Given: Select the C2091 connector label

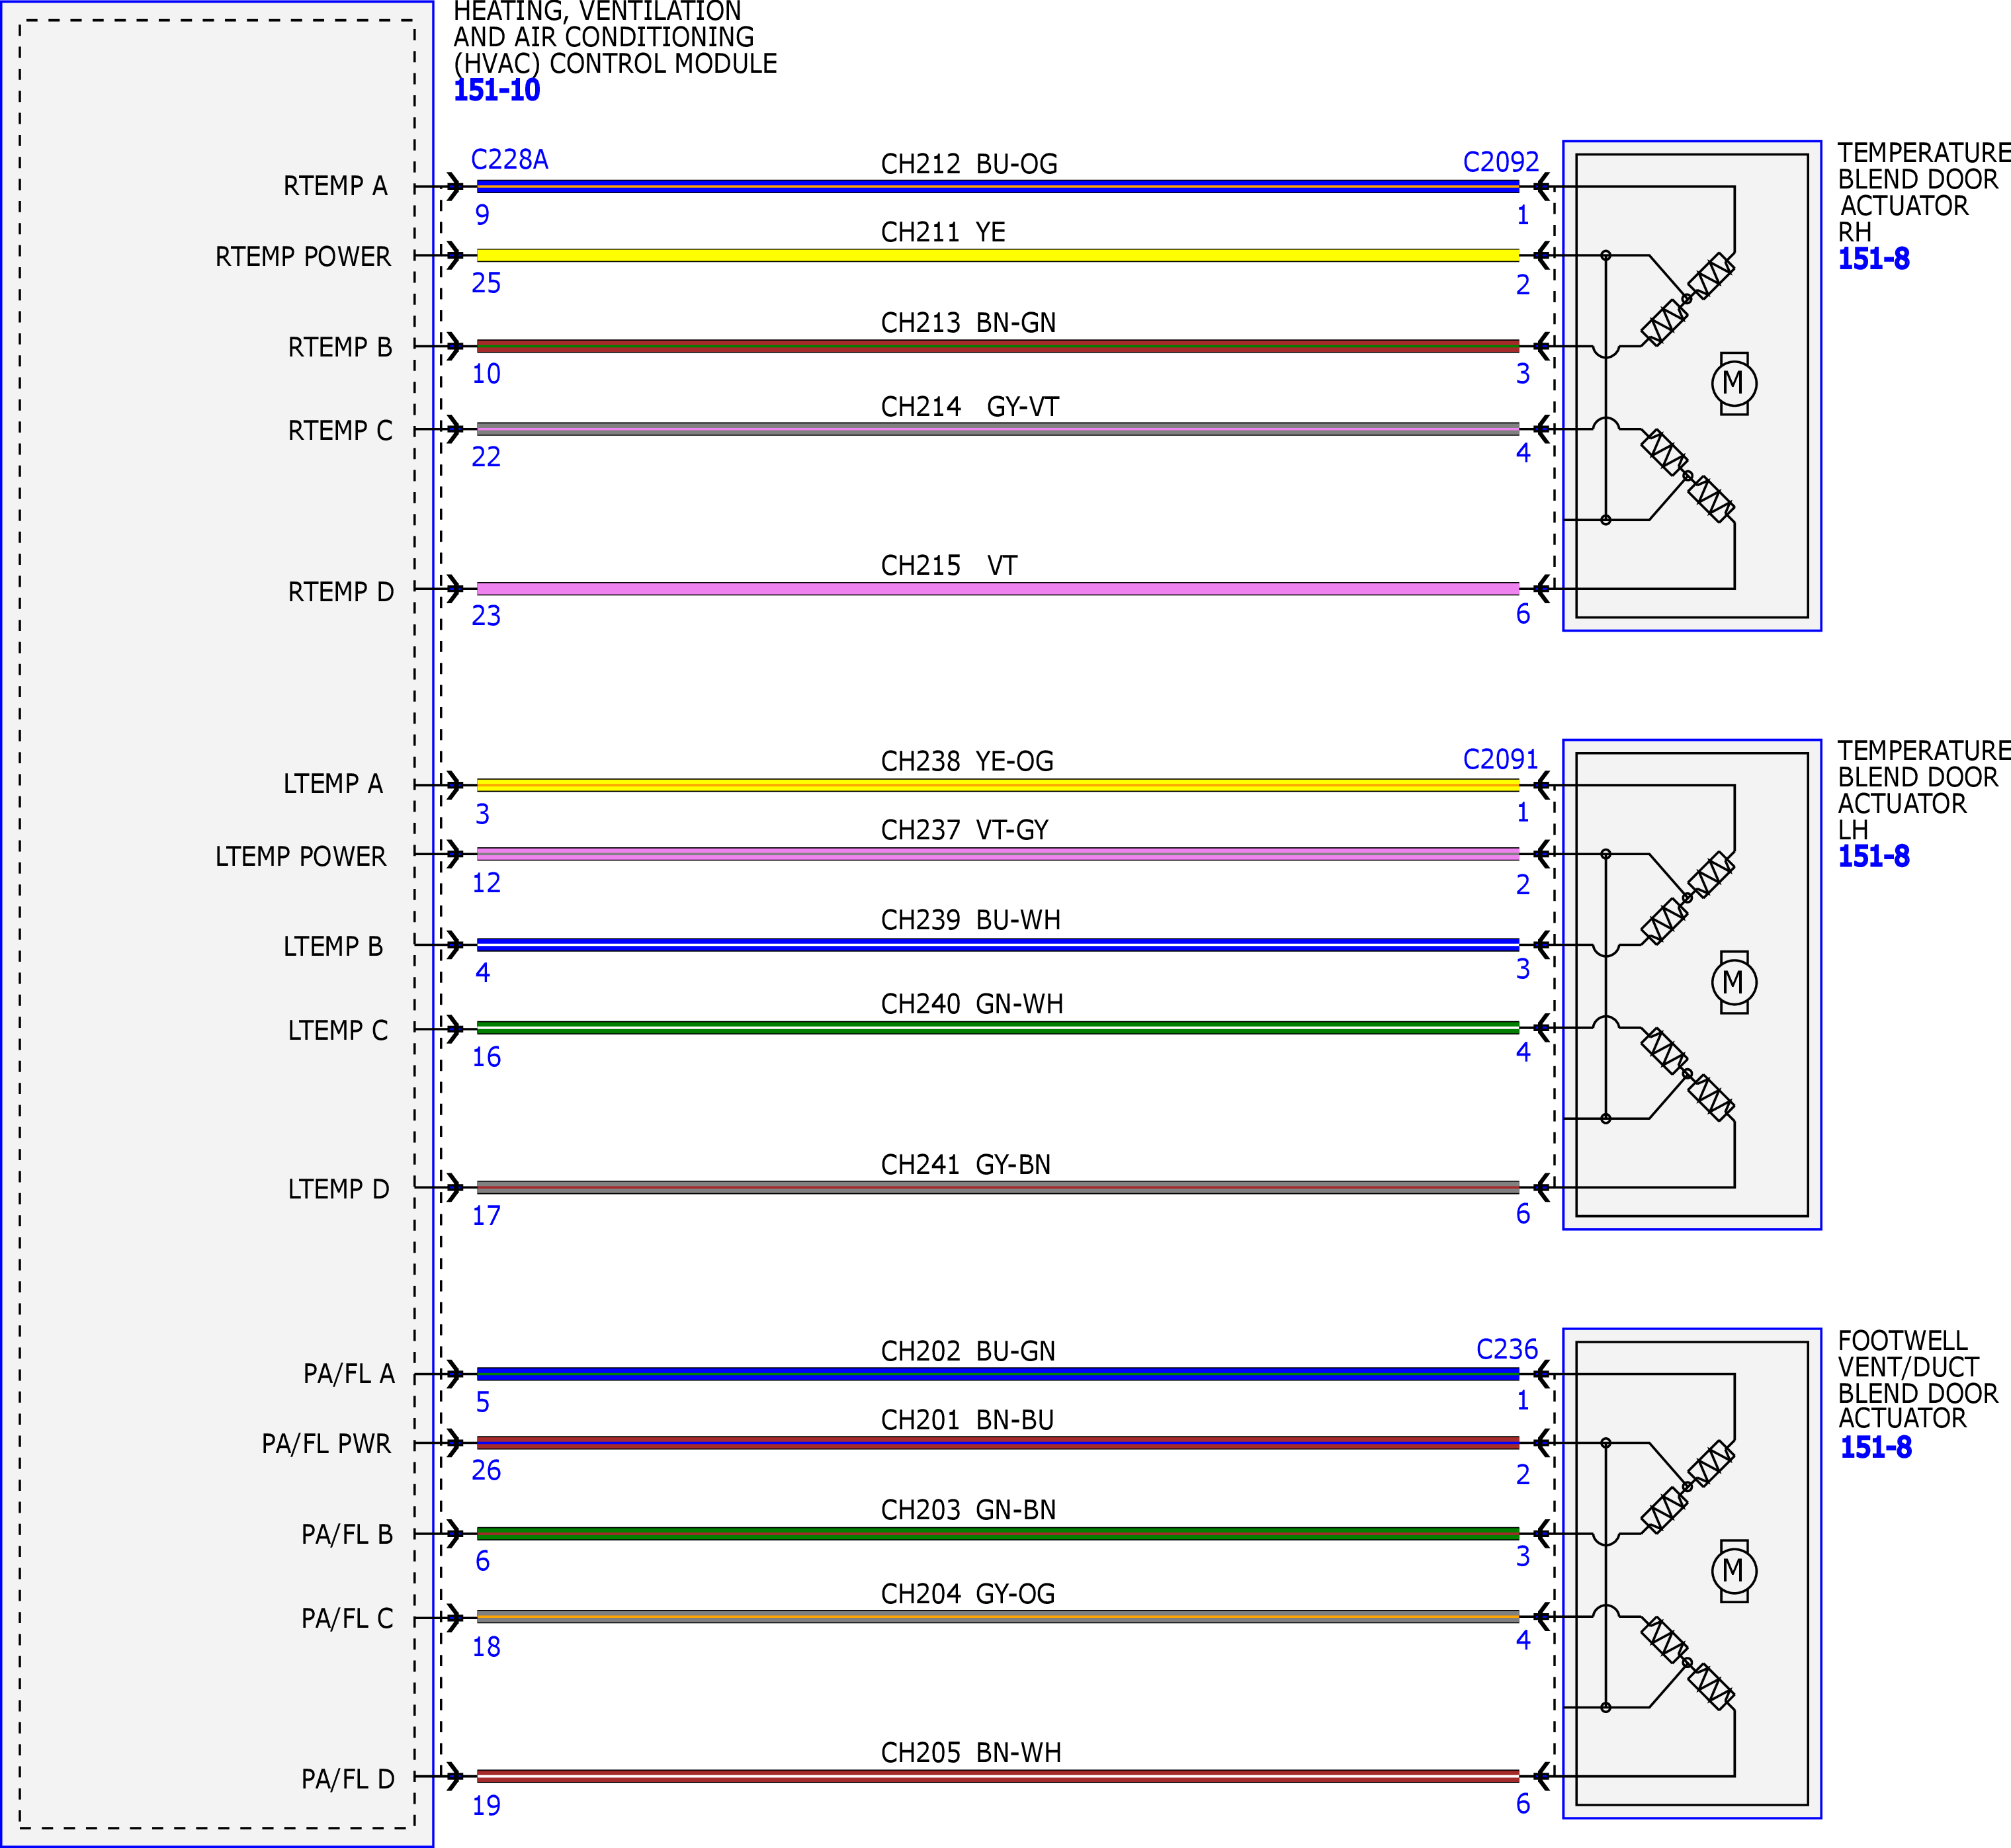Looking at the screenshot, I should point(1500,759).
